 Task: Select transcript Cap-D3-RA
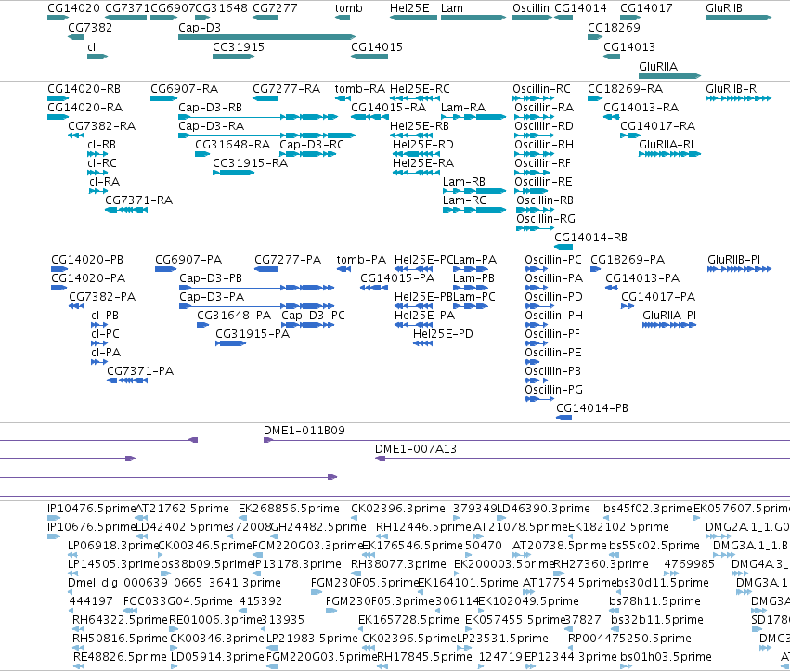click(x=267, y=135)
